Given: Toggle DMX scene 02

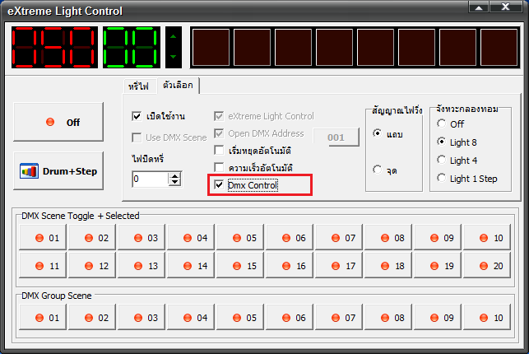Looking at the screenshot, I should click(x=92, y=238).
